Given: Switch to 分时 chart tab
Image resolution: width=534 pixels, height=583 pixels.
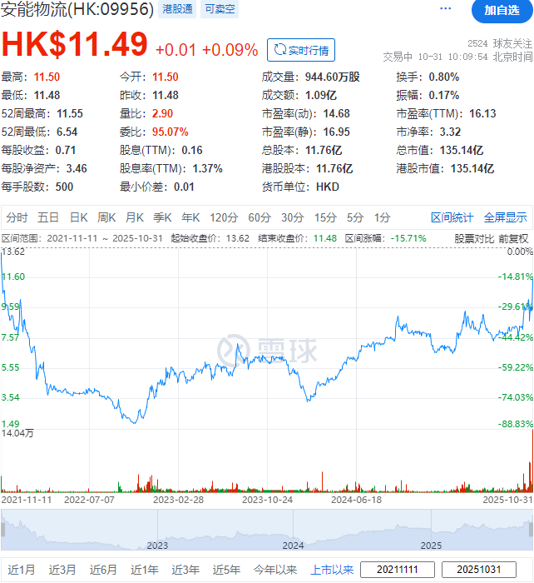Looking at the screenshot, I should [x=17, y=217].
